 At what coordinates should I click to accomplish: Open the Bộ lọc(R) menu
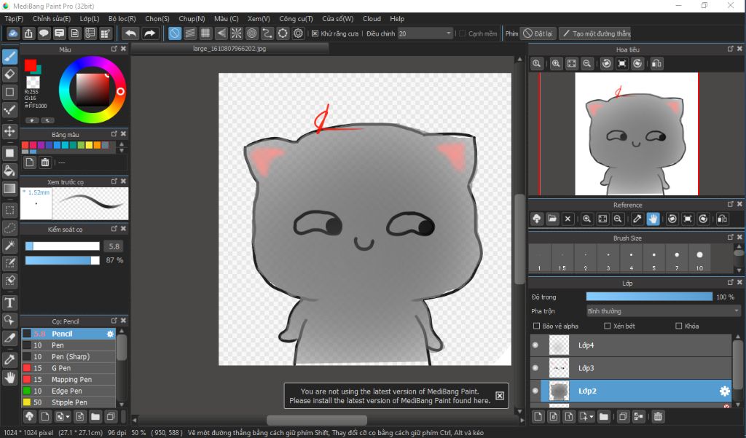pos(122,18)
